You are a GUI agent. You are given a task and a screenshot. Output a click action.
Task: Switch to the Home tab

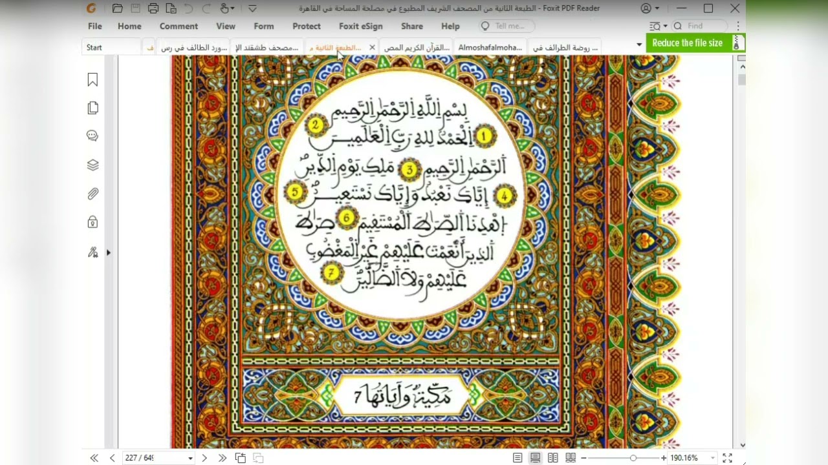pos(129,26)
